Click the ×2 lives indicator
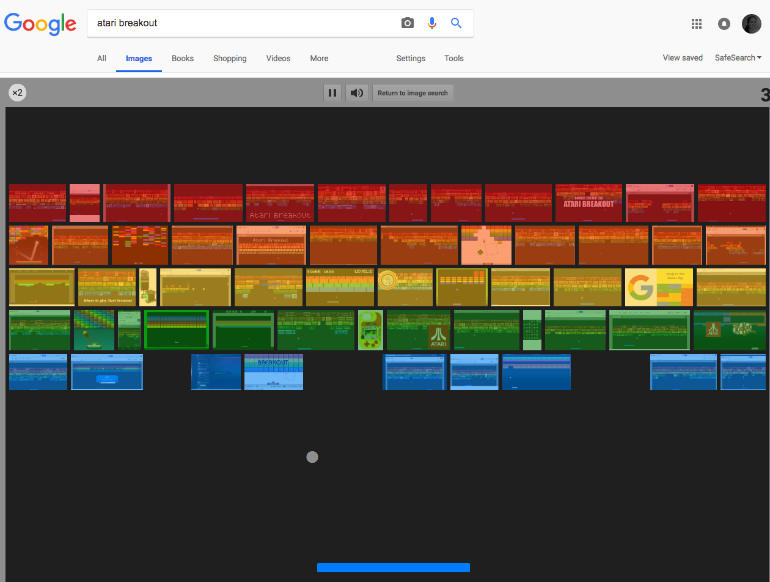770x582 pixels. click(x=17, y=93)
